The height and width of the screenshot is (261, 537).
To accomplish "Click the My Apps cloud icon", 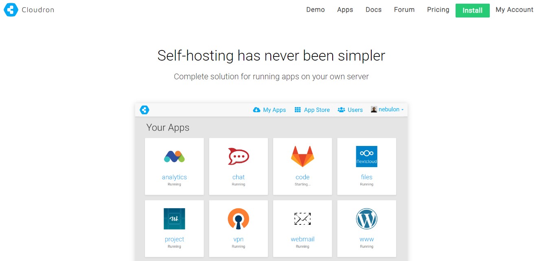I will pos(256,109).
